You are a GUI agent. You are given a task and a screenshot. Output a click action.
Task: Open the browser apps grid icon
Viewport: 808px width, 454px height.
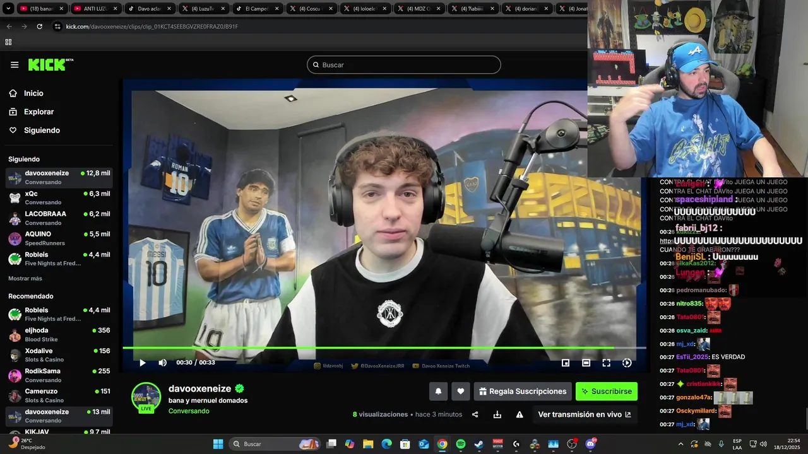pos(8,42)
